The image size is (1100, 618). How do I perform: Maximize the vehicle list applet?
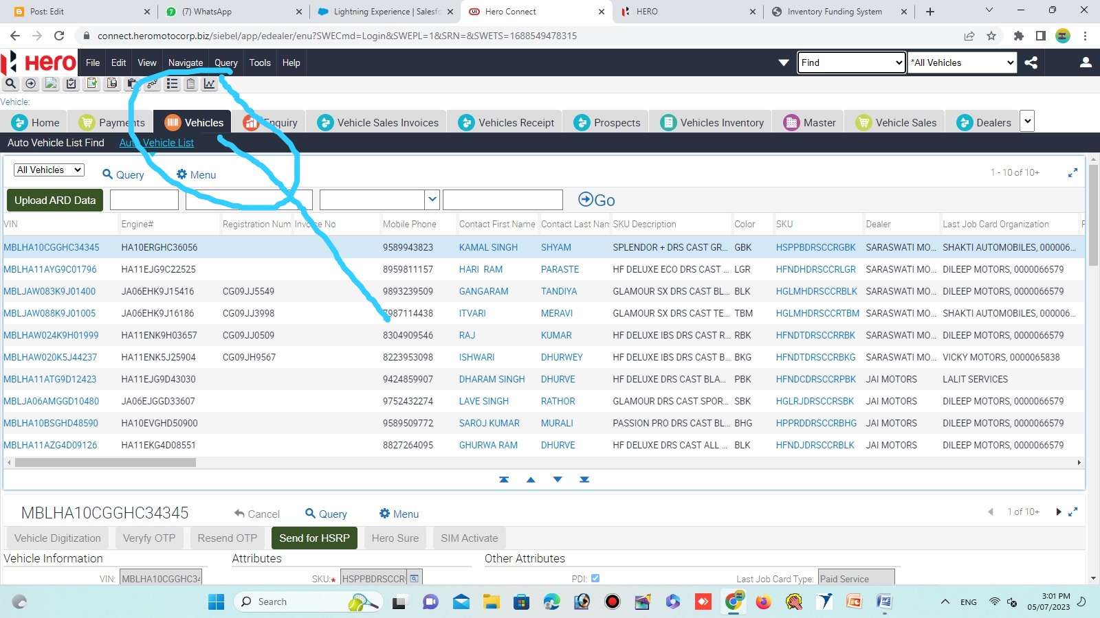[1072, 173]
